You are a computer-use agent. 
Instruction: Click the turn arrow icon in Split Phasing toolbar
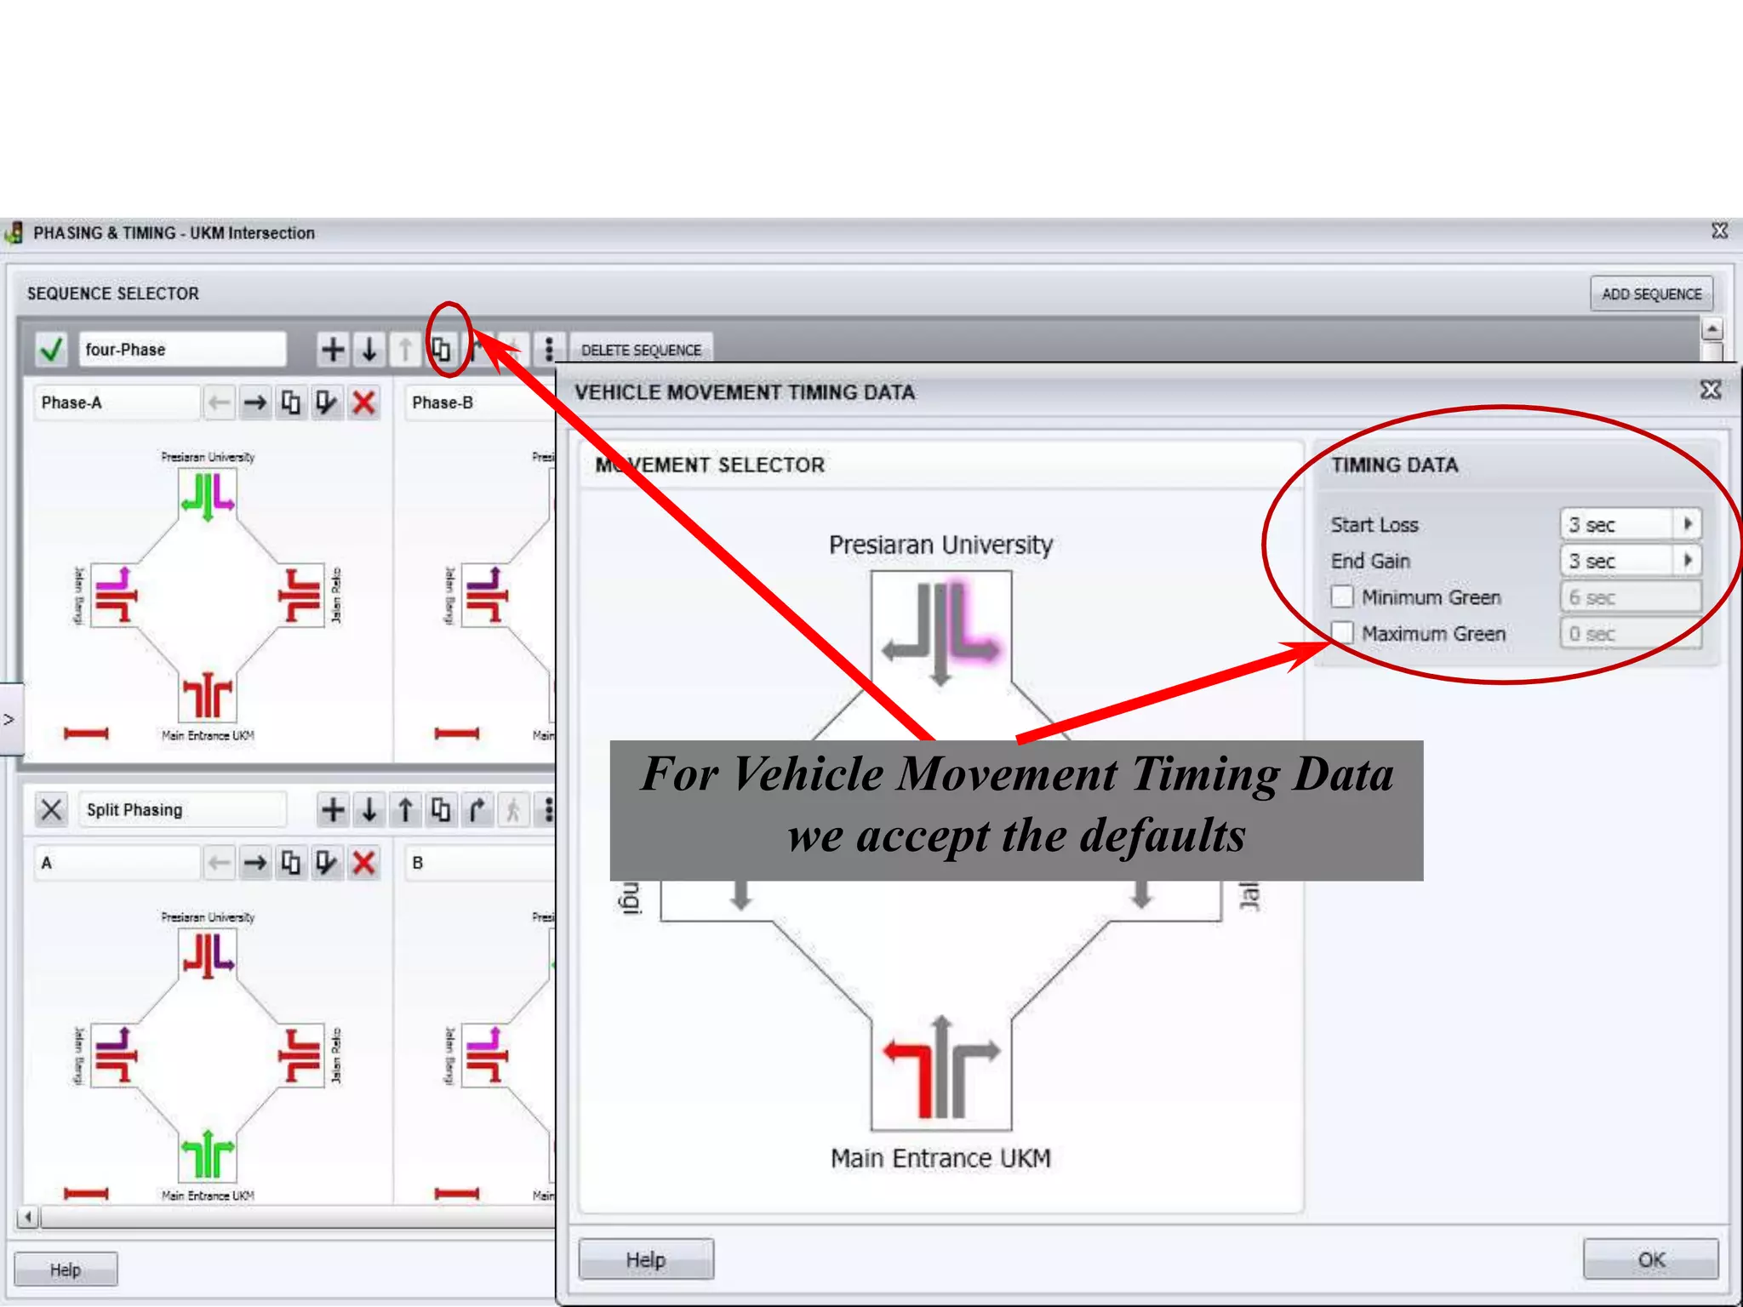tap(477, 810)
